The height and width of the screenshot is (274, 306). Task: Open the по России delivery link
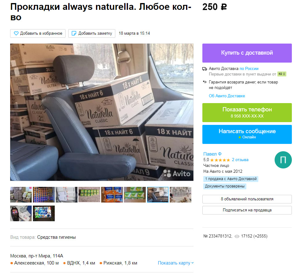pos(249,68)
